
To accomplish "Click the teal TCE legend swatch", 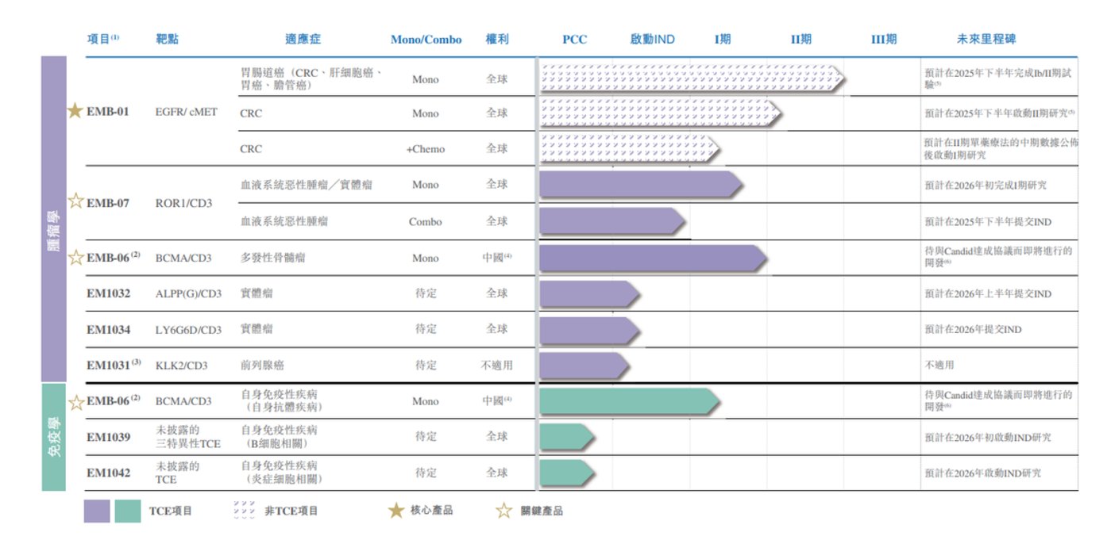I will [x=128, y=511].
